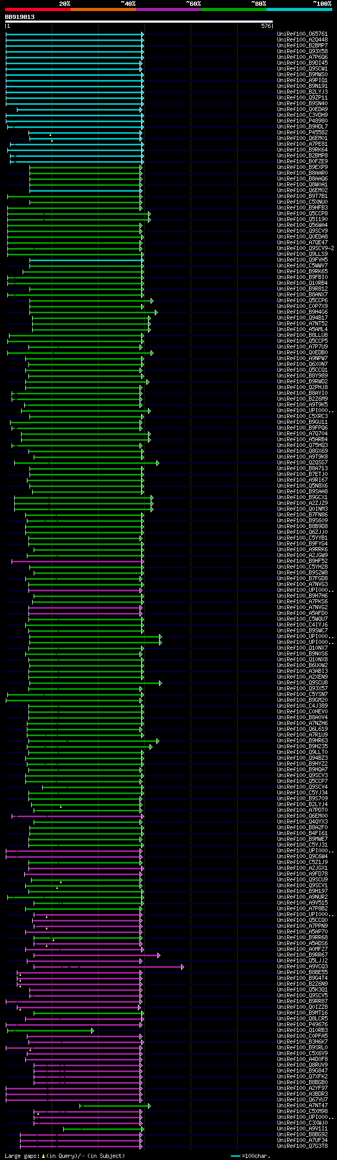Select alignment label UniRef100_P45582
Viewport: 337px width, 1160px height.
tap(302, 132)
